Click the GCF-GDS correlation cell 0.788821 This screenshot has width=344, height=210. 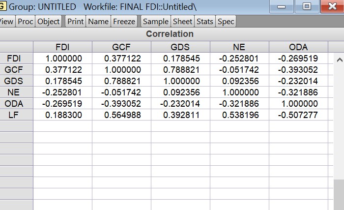click(x=180, y=70)
